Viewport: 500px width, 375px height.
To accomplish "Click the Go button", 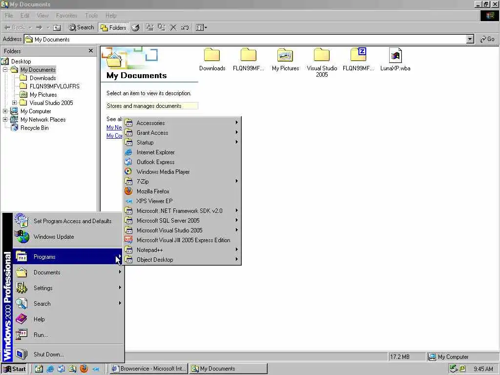I will (x=488, y=39).
